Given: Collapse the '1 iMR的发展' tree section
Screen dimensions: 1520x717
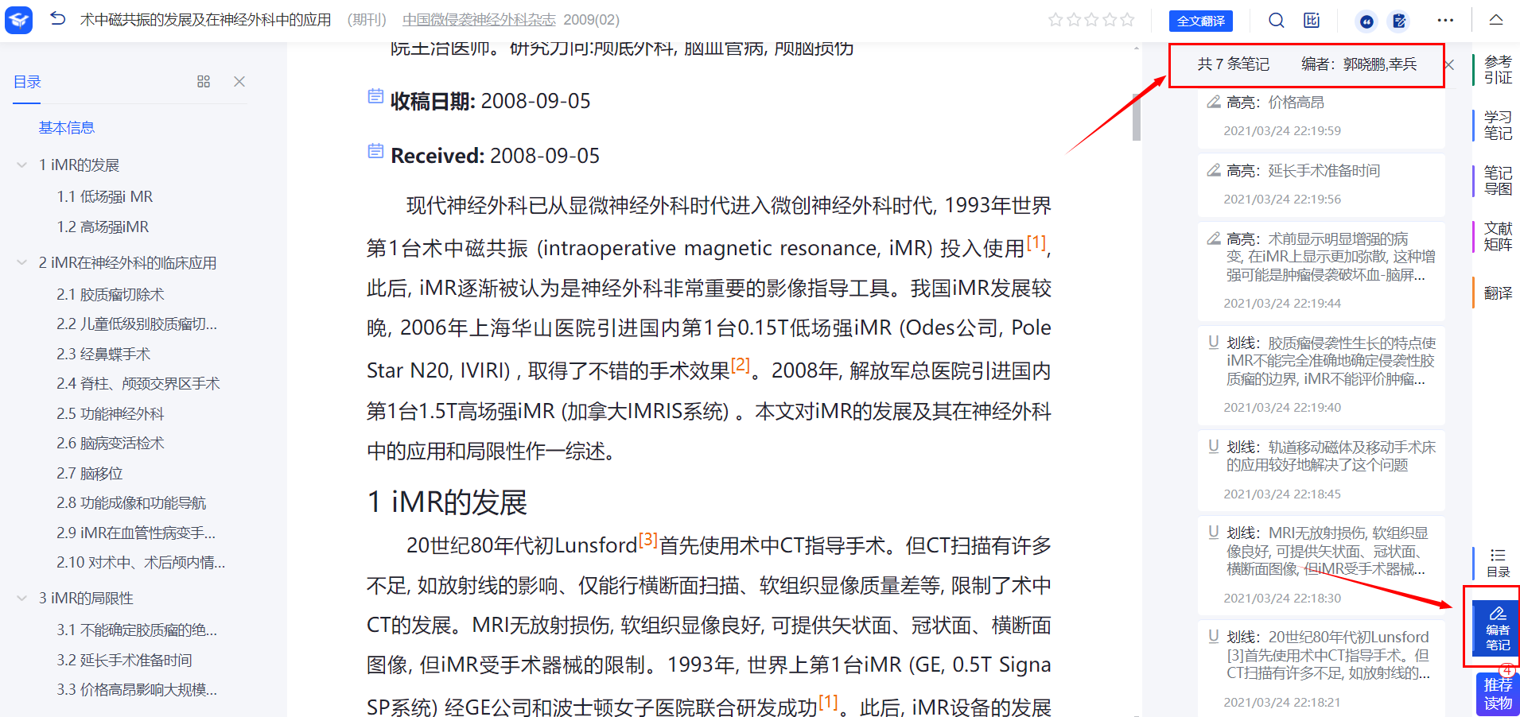Looking at the screenshot, I should 22,165.
